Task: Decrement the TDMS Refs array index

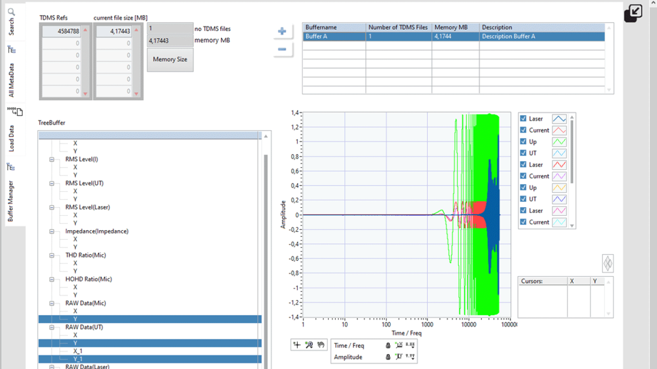Action: click(x=86, y=94)
